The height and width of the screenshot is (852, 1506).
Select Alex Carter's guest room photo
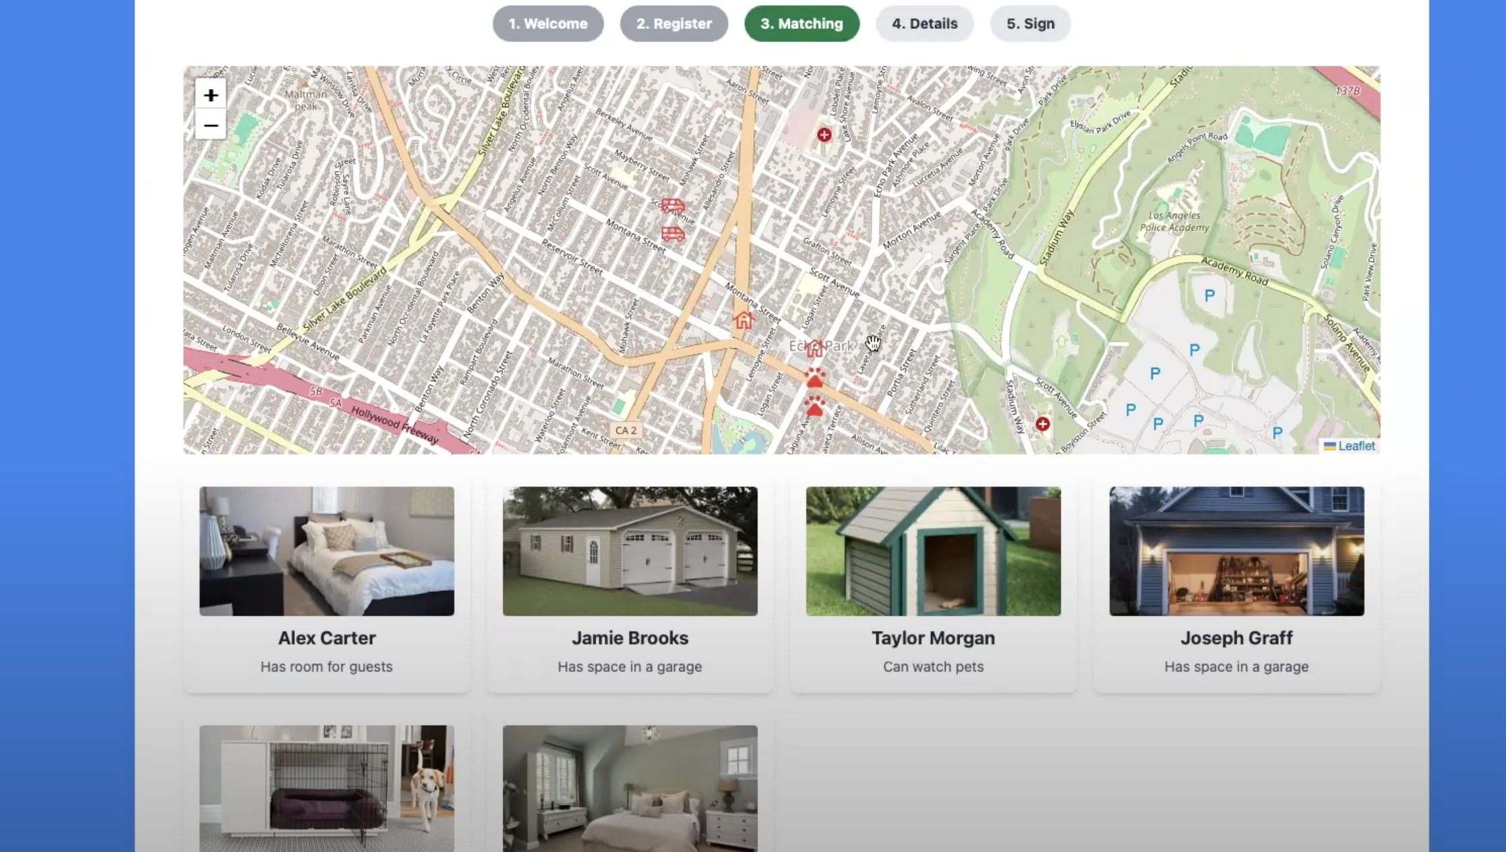[326, 551]
